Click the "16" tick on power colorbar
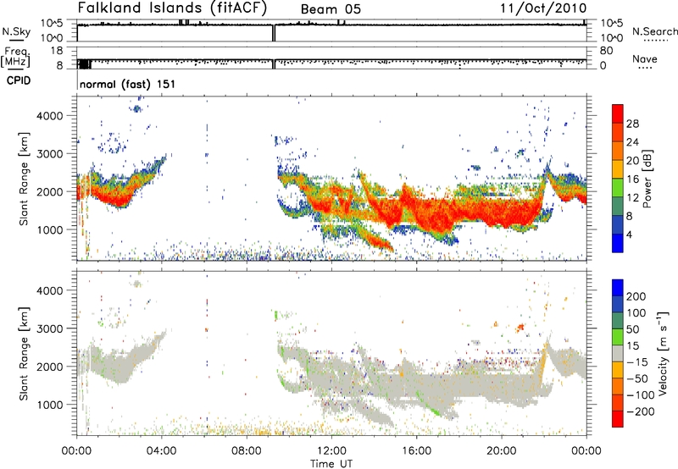 [632, 179]
